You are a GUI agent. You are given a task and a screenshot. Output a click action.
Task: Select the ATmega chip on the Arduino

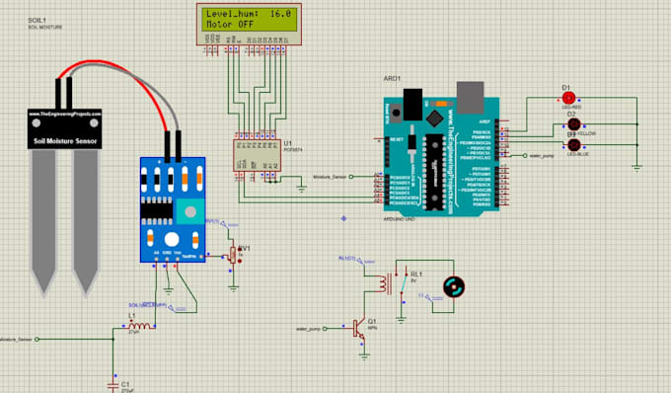click(x=435, y=172)
